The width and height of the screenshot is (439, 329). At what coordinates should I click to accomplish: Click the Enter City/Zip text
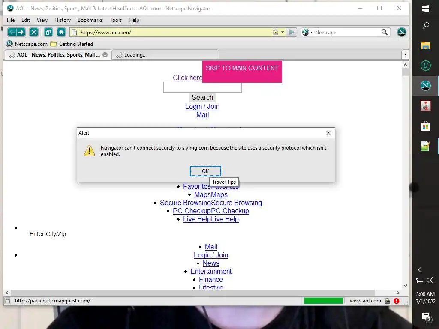[48, 234]
